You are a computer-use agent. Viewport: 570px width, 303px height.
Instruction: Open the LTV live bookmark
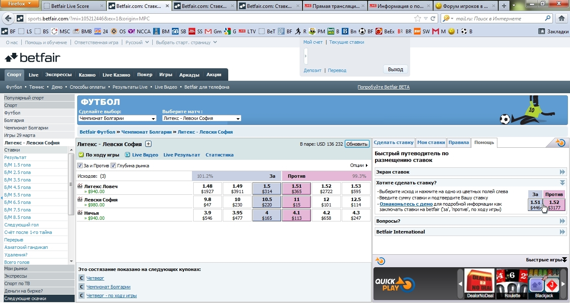247,31
